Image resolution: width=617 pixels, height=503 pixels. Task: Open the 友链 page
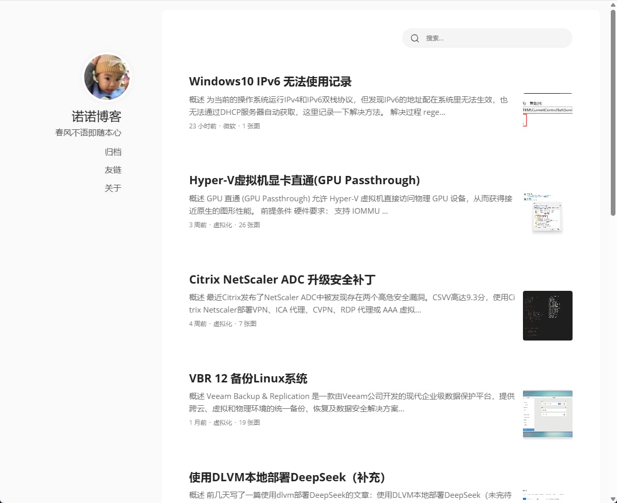(x=113, y=170)
